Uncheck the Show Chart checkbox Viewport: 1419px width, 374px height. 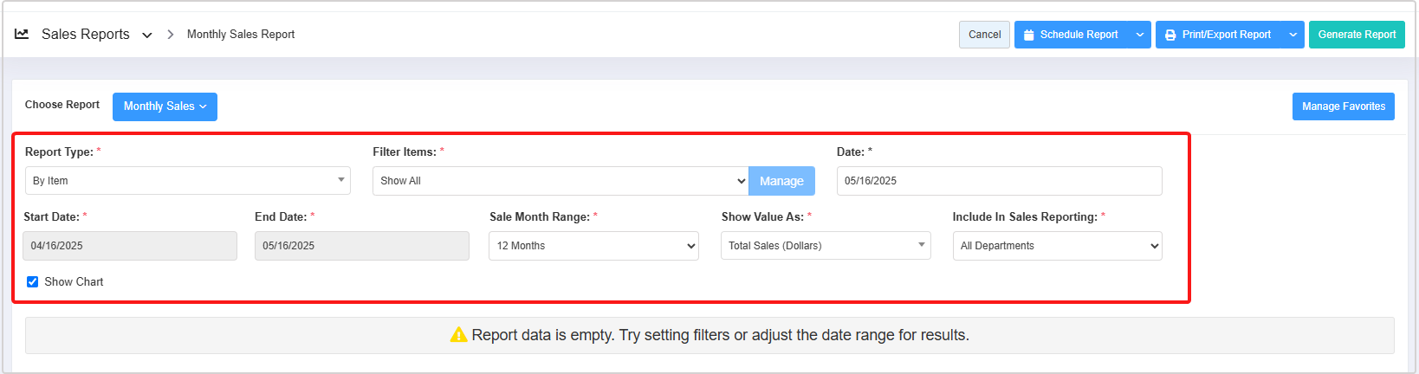33,282
